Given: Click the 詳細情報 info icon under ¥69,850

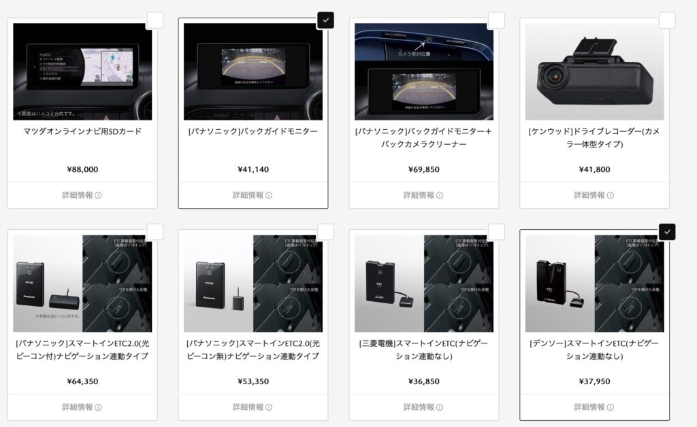Looking at the screenshot, I should click(439, 195).
